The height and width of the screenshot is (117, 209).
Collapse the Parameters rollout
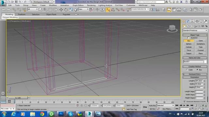pos(195,77)
